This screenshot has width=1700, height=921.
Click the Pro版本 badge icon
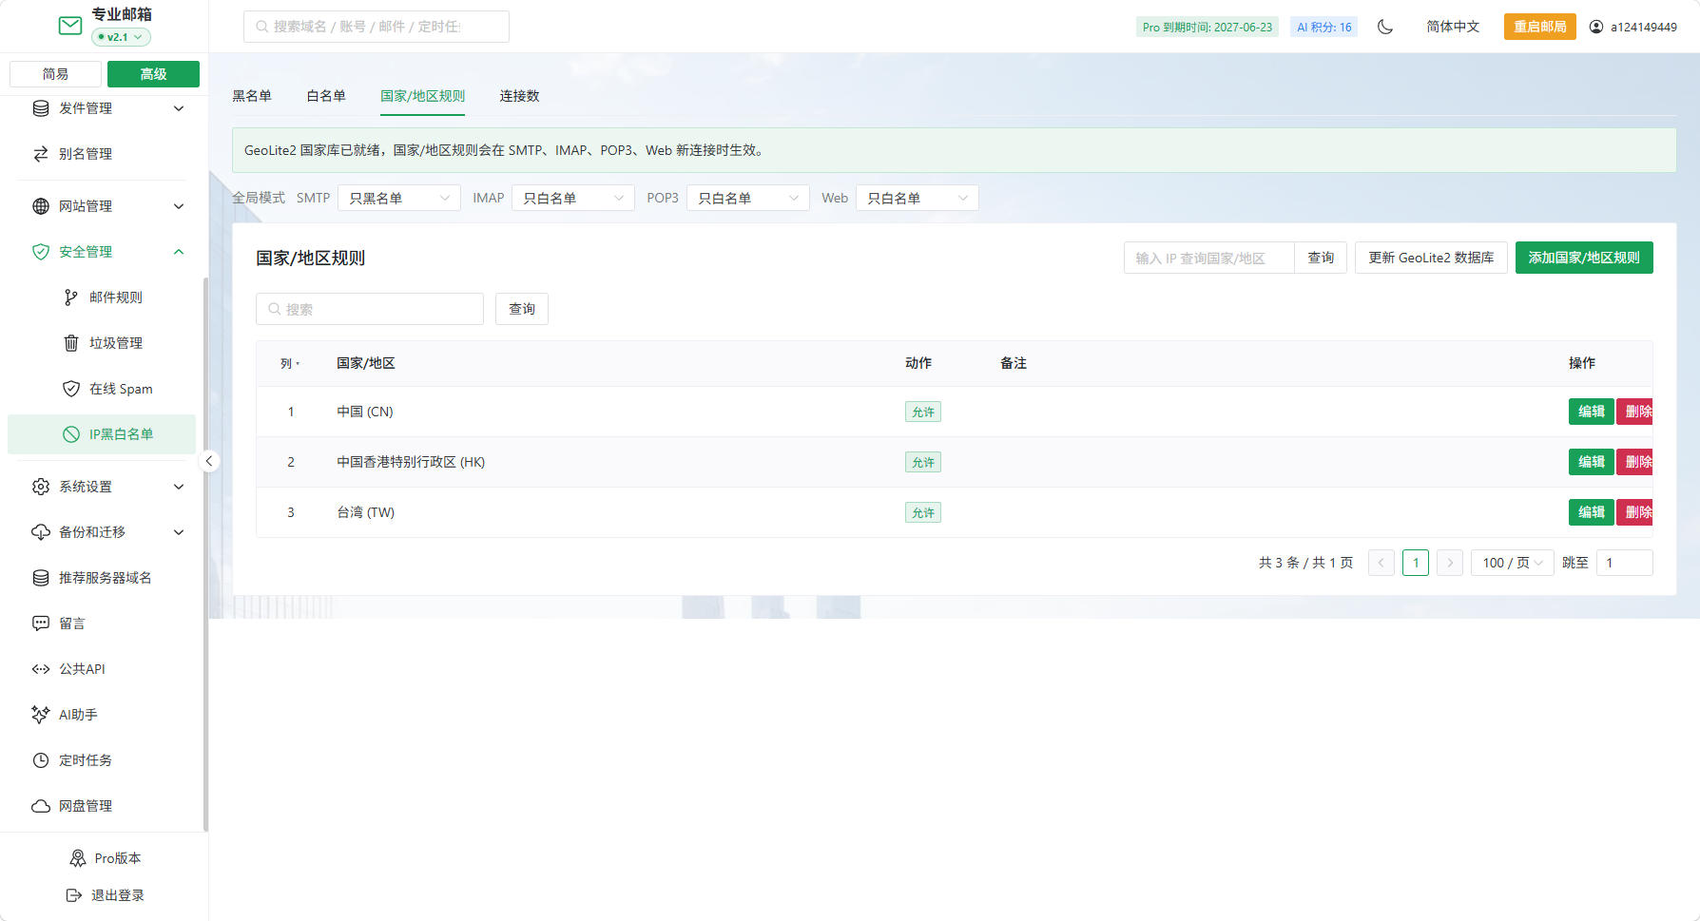78,858
